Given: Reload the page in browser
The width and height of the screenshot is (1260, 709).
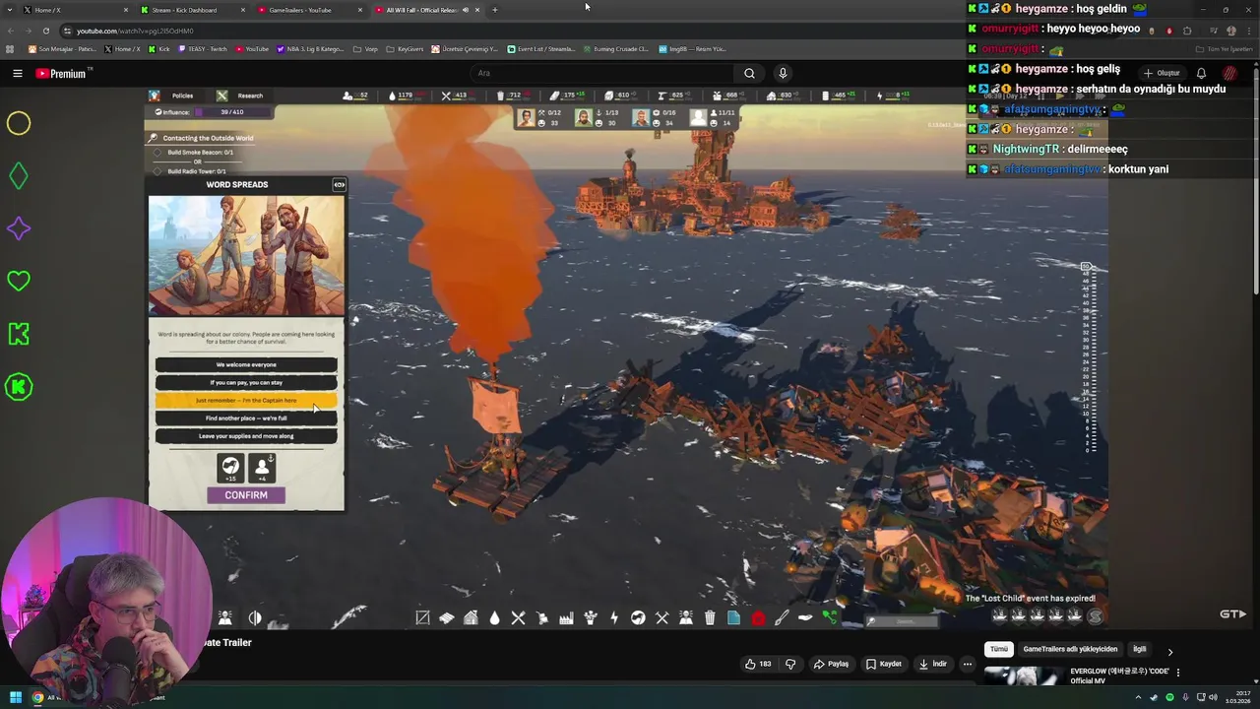Looking at the screenshot, I should tap(45, 31).
